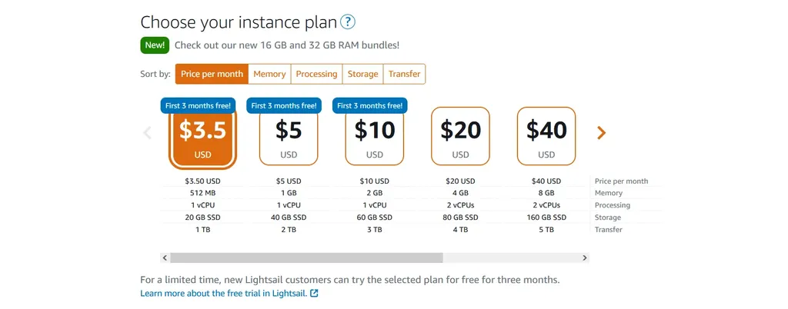Show next plans with right chevron
The width and height of the screenshot is (788, 309).
pos(601,132)
